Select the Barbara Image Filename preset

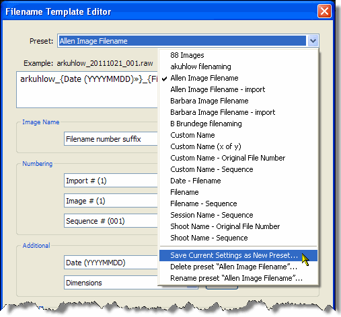pyautogui.click(x=238, y=101)
